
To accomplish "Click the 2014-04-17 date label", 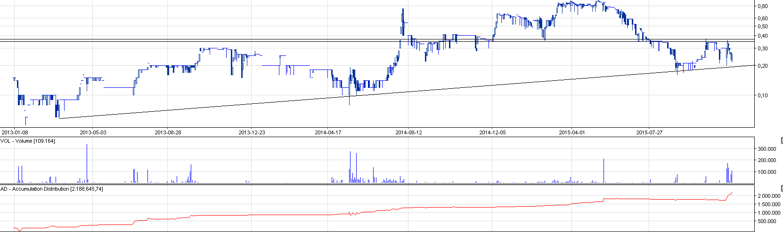I will (x=328, y=132).
